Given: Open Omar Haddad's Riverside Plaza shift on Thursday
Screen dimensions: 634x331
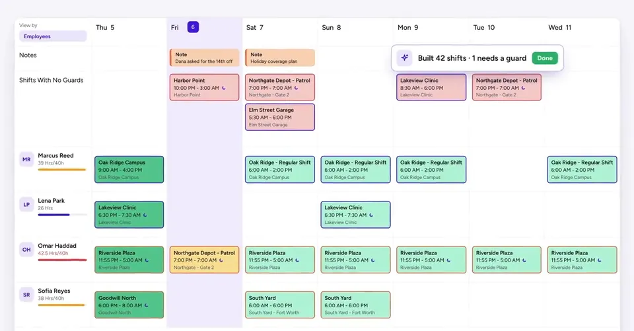Looking at the screenshot, I should 129,260.
